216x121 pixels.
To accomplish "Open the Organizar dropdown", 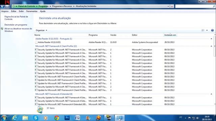I will tap(41, 30).
